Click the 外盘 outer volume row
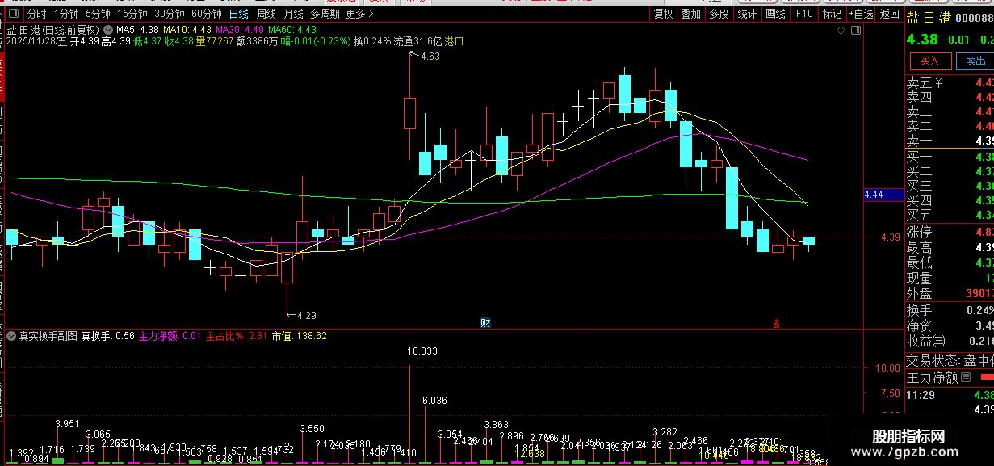The width and height of the screenshot is (994, 466). [950, 294]
